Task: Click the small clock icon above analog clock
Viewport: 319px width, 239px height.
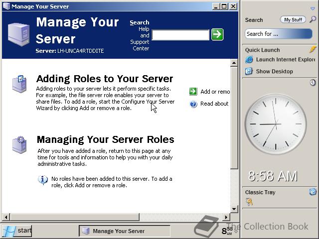Action: click(x=313, y=82)
